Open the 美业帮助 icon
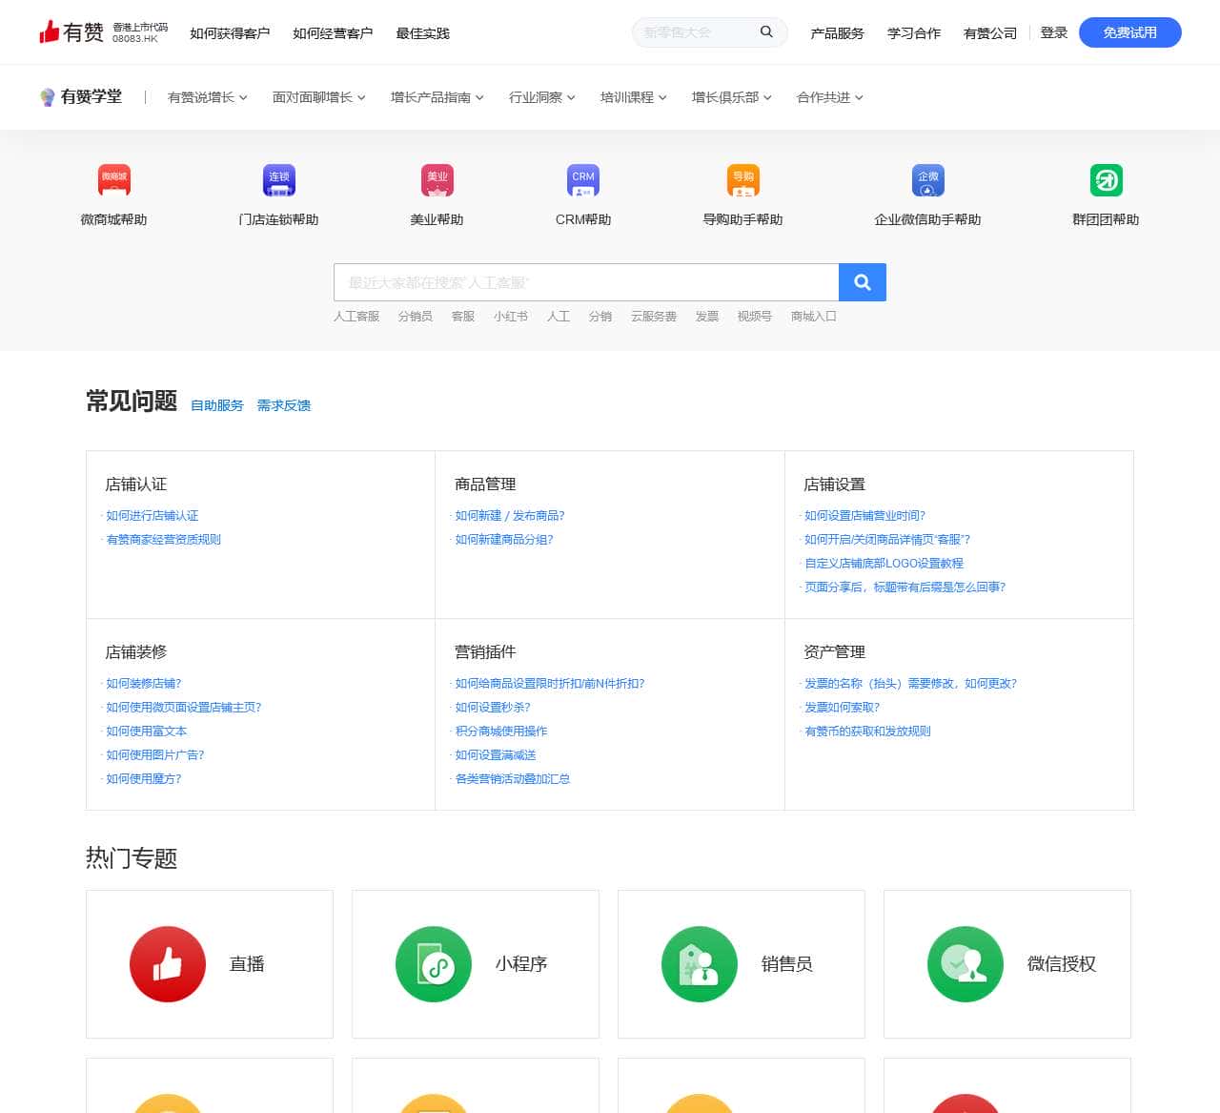The width and height of the screenshot is (1220, 1113). 437,179
